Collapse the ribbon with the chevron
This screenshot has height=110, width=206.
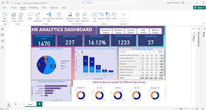(203, 24)
